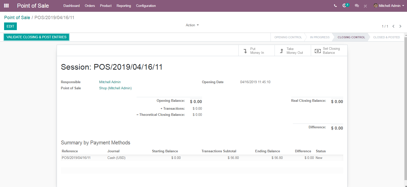Sort by the table's Difference column header

tap(303, 151)
